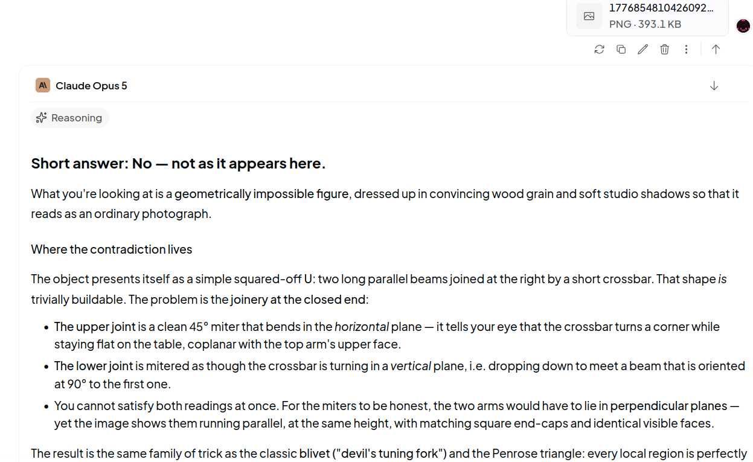This screenshot has width=753, height=462.
Task: Edit the message with the pencil icon
Action: click(x=642, y=50)
